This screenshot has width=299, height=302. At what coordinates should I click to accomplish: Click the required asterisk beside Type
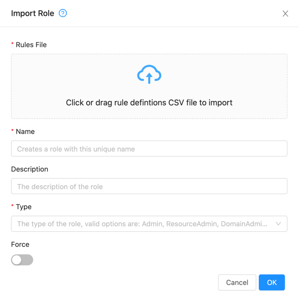(x=12, y=207)
